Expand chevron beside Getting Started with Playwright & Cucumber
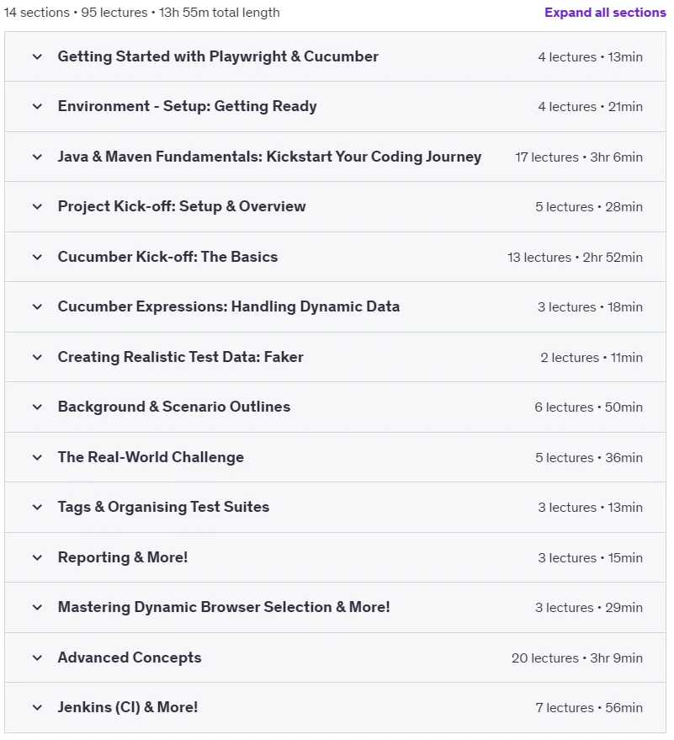This screenshot has width=674, height=740. pos(37,56)
